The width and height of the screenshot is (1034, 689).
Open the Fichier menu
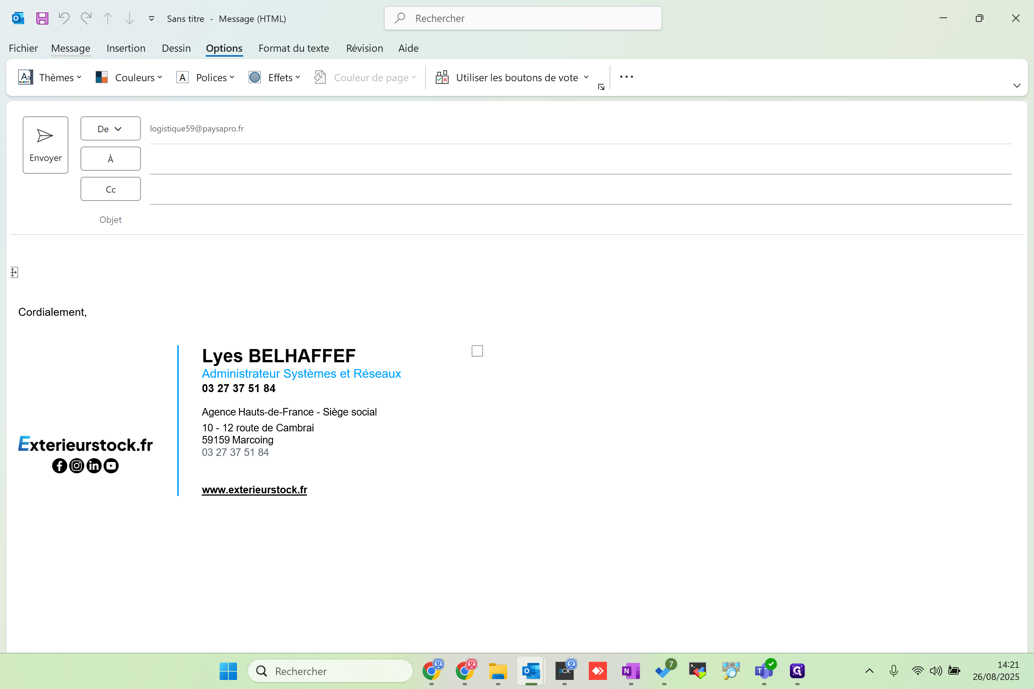(23, 48)
